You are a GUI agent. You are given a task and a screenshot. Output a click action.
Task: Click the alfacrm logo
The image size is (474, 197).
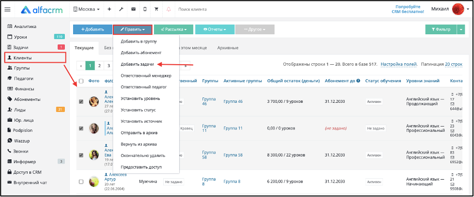pos(42,9)
